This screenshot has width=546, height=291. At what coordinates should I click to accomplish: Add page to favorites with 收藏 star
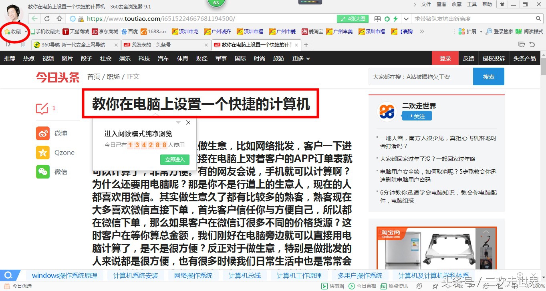click(12, 31)
